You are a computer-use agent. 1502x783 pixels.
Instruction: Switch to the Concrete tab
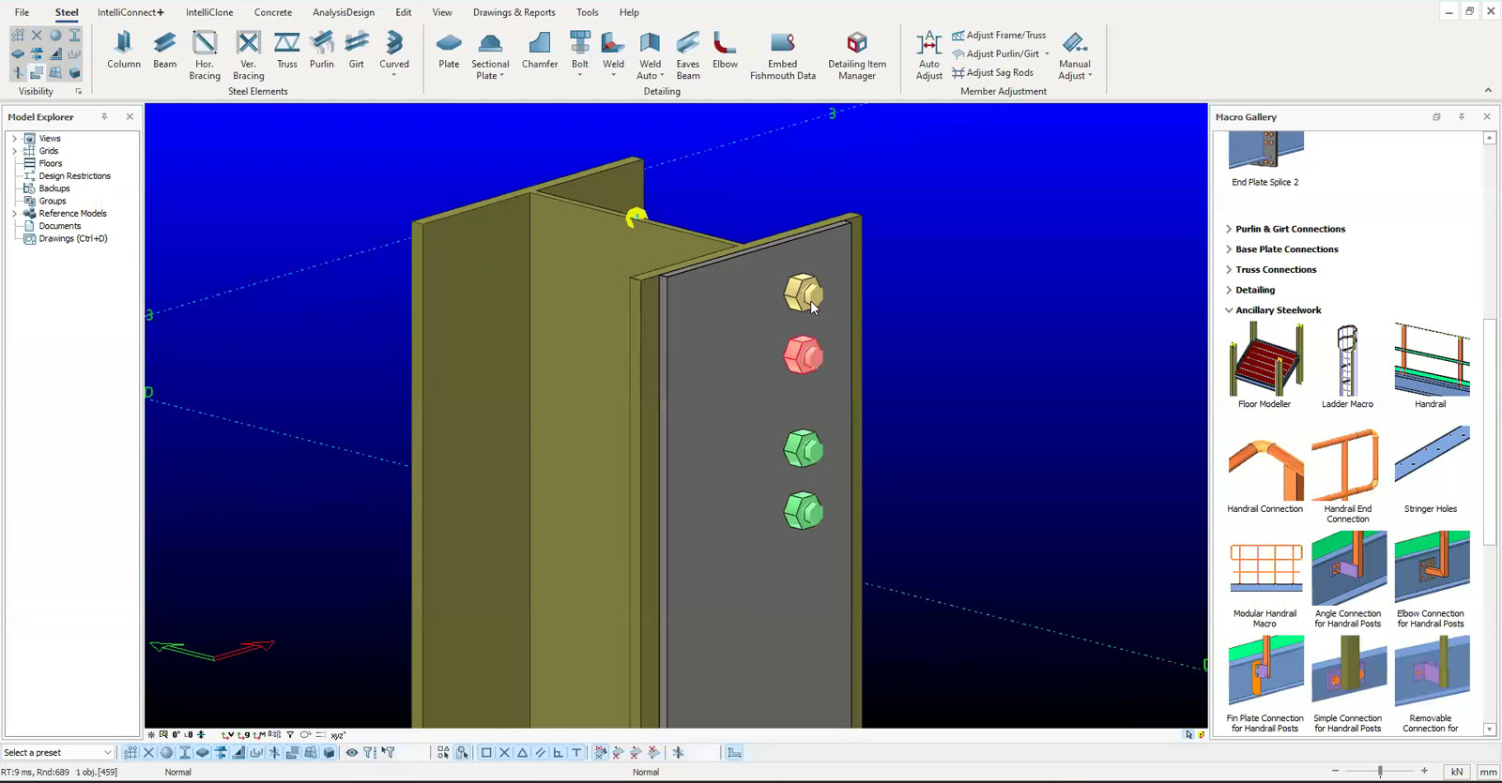(273, 12)
